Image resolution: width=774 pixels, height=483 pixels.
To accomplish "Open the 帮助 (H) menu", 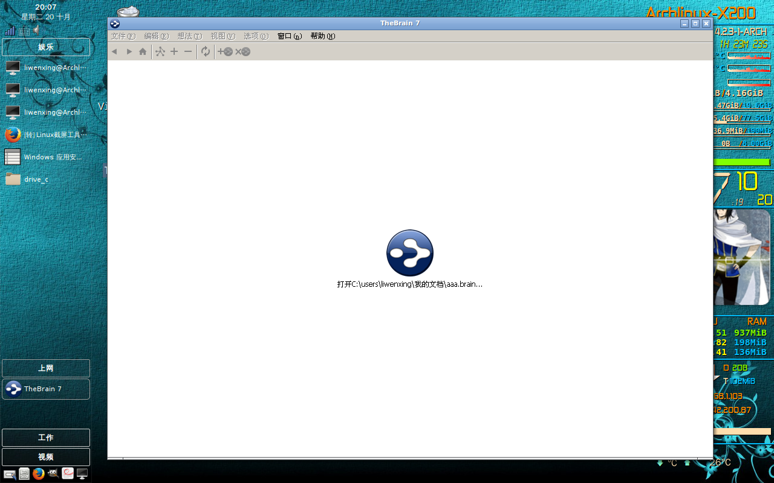I will coord(323,36).
